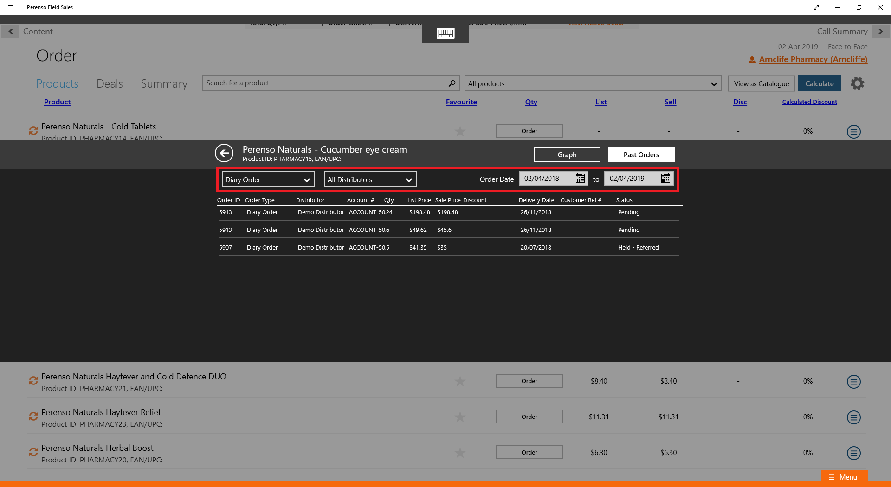Switch to the Products tab
891x487 pixels.
tap(57, 83)
